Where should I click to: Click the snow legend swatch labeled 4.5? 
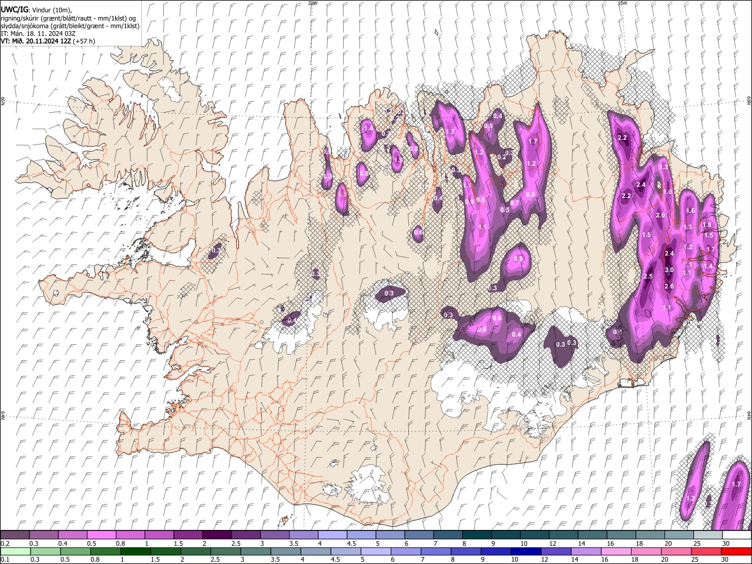361,535
